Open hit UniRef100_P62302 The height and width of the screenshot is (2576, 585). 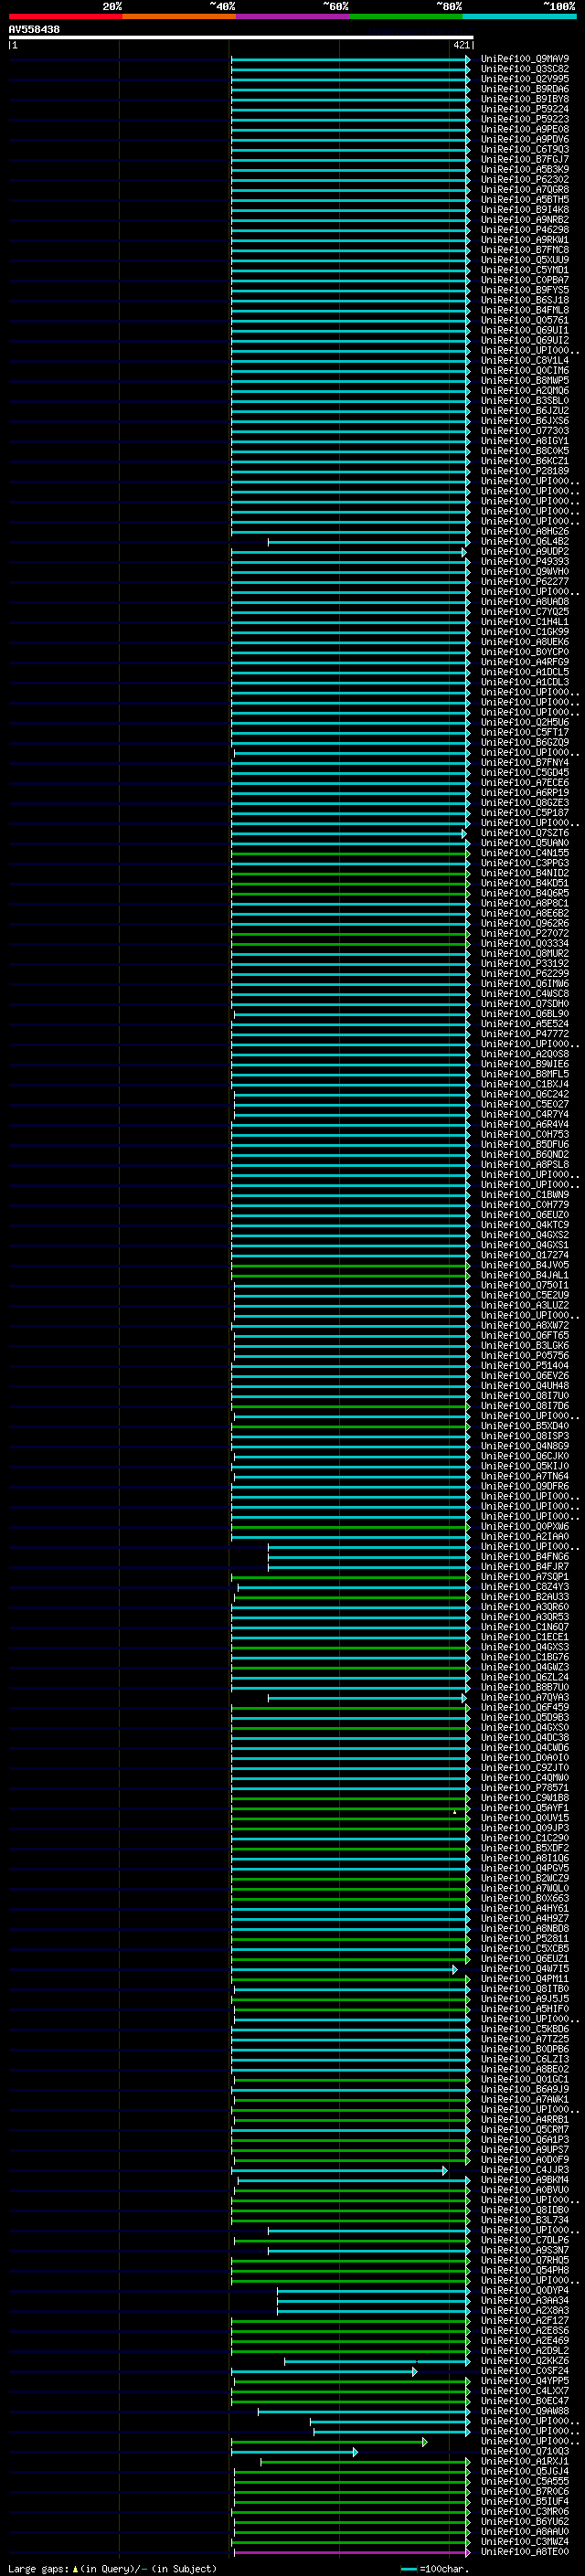click(x=525, y=180)
